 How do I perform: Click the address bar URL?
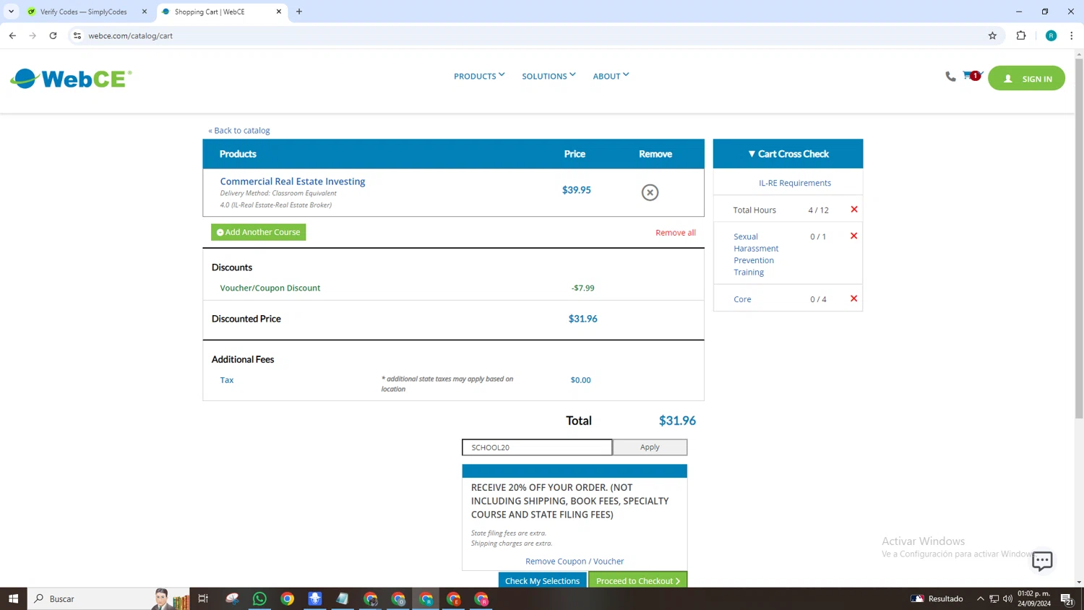[x=130, y=35]
